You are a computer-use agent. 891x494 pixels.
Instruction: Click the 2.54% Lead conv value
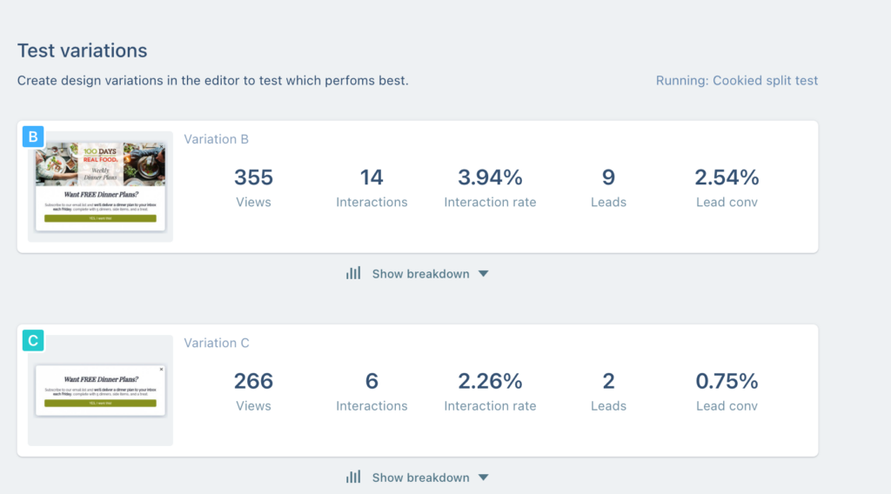point(727,178)
